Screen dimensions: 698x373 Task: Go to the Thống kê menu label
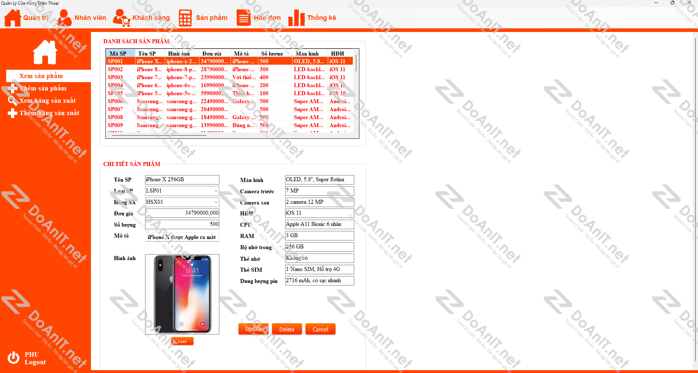point(322,18)
